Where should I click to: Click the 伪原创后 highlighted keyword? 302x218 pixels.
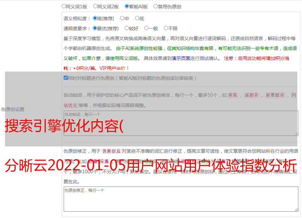[111, 151]
